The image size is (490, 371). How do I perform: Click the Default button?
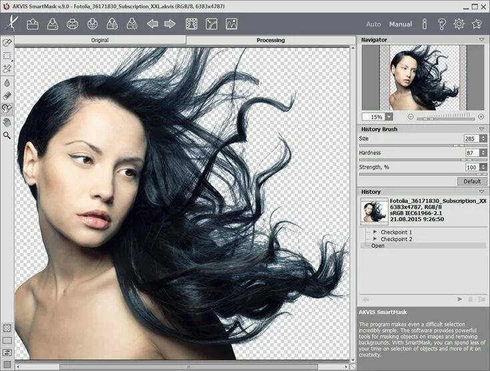point(472,181)
